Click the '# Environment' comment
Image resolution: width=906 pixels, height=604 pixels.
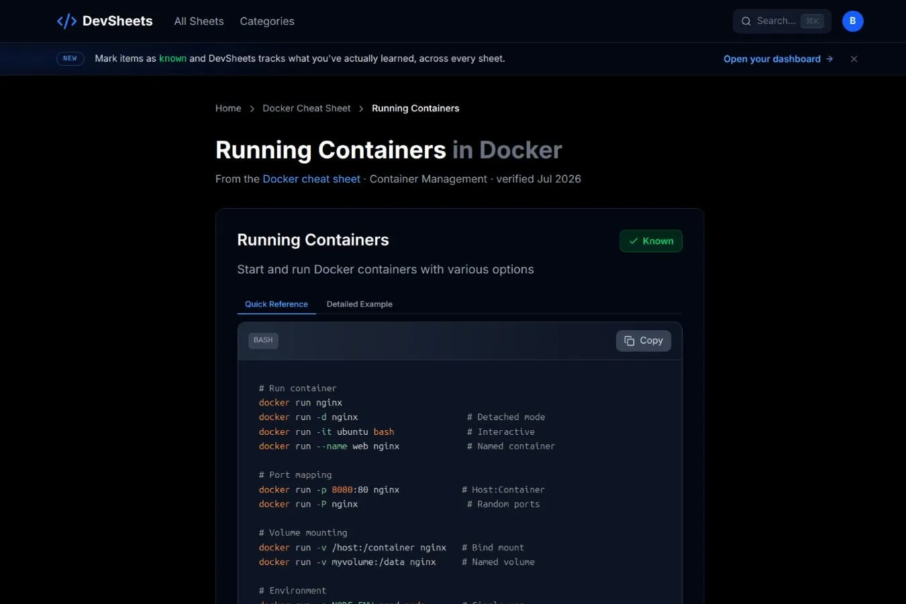click(x=293, y=591)
